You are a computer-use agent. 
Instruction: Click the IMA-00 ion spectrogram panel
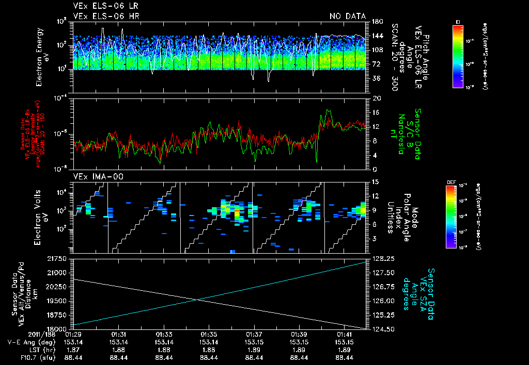[219, 218]
